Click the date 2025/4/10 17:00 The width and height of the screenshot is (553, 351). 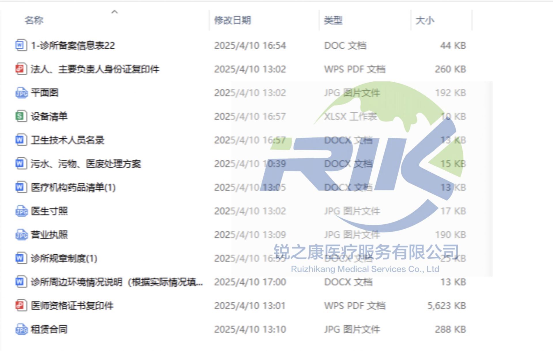coord(250,282)
